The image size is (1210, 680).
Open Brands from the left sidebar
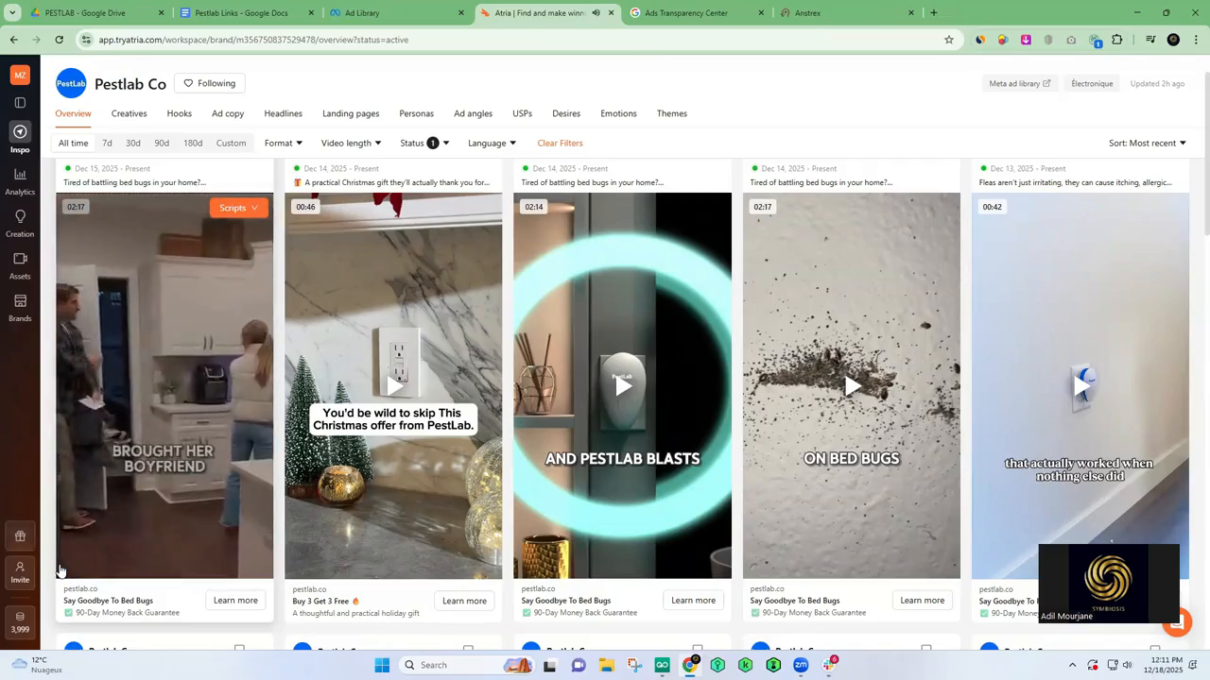pyautogui.click(x=20, y=307)
